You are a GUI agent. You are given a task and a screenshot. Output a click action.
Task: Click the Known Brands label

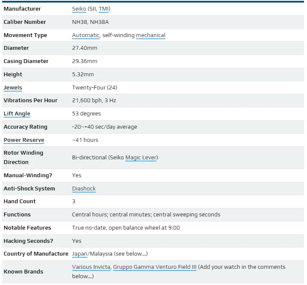(23, 272)
